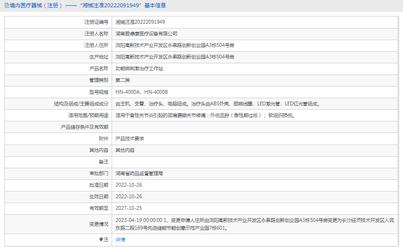The width and height of the screenshot is (403, 249).
Task: Click the 备注 label
Action: (103, 162)
